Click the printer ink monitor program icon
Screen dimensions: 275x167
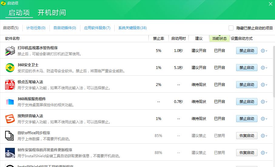(10, 51)
